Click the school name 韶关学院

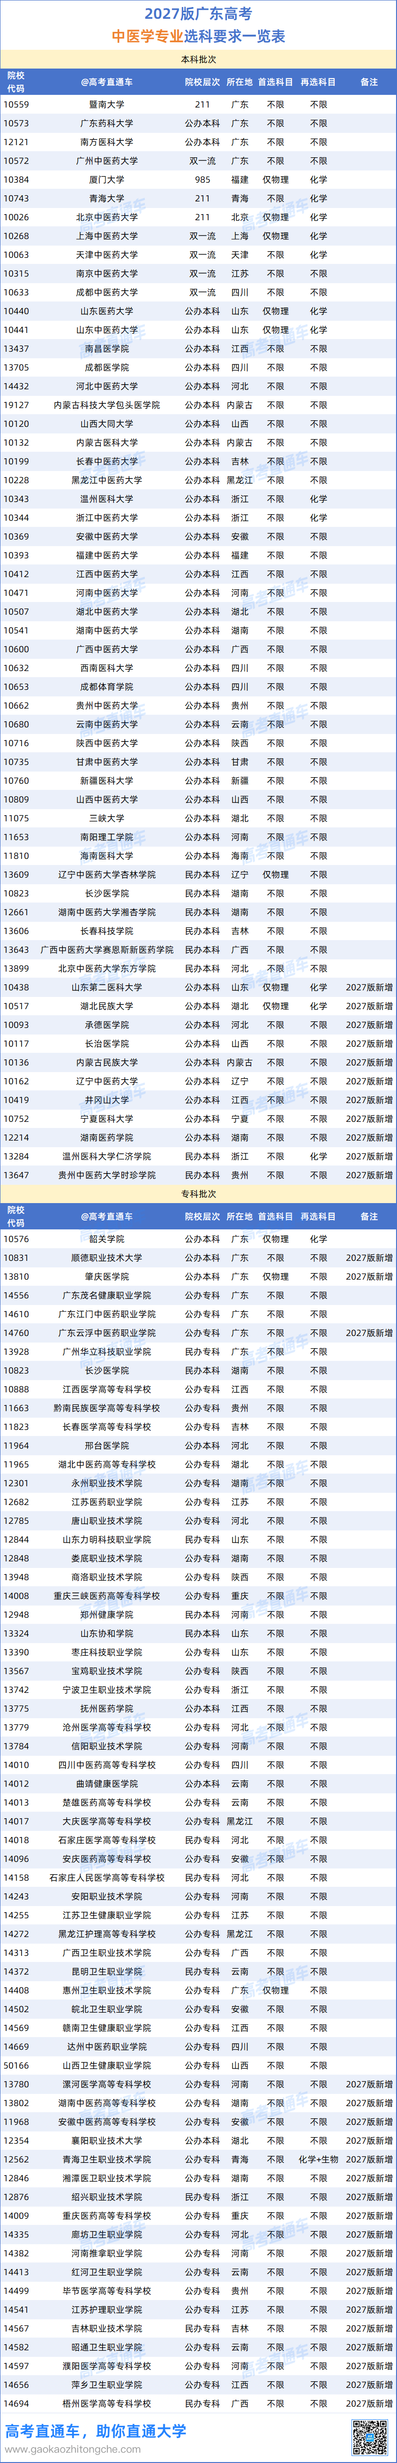(x=107, y=1239)
